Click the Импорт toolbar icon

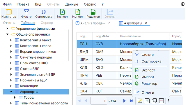78,12
